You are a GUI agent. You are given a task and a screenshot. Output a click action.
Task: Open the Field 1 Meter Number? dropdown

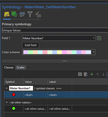coord(59,38)
